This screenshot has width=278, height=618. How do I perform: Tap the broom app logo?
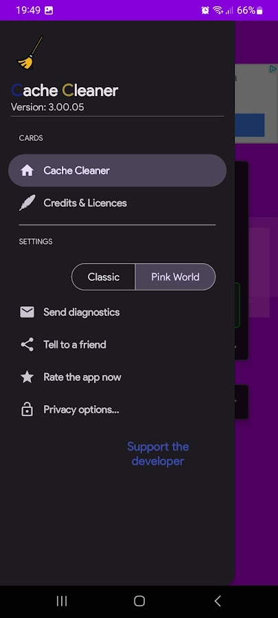[x=30, y=53]
